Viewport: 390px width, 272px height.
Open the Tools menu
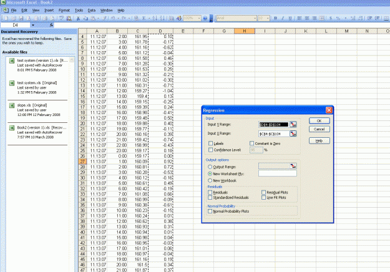click(79, 10)
